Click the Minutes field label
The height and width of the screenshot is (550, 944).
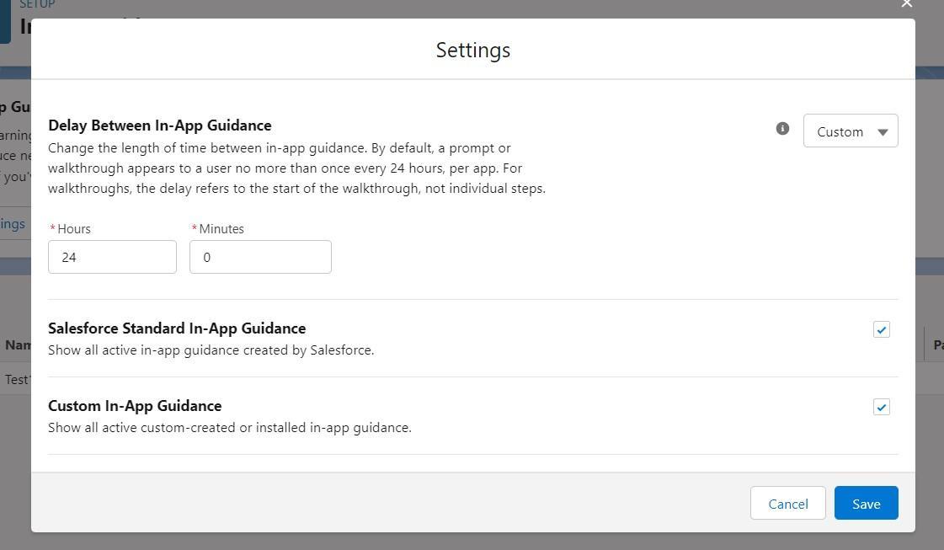click(221, 229)
